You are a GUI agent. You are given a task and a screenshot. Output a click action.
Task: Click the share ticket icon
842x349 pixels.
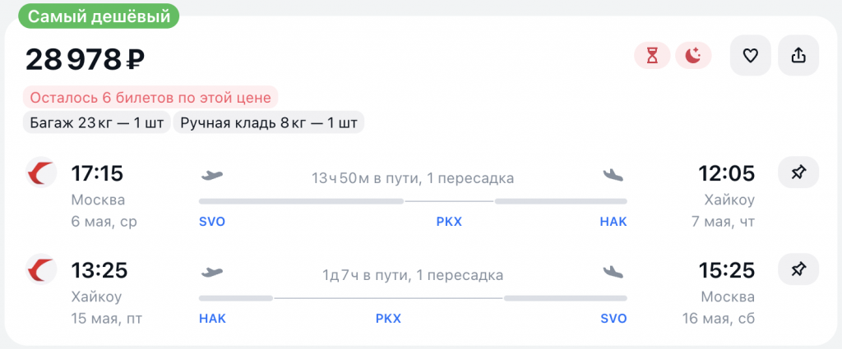click(798, 56)
